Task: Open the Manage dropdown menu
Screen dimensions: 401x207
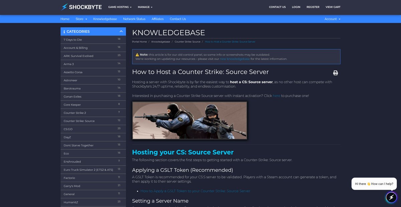Action: click(145, 7)
